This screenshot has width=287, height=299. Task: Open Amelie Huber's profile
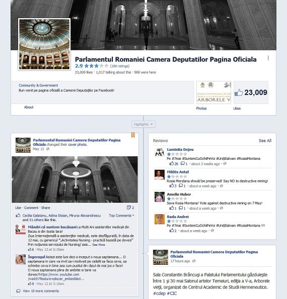[179, 194]
